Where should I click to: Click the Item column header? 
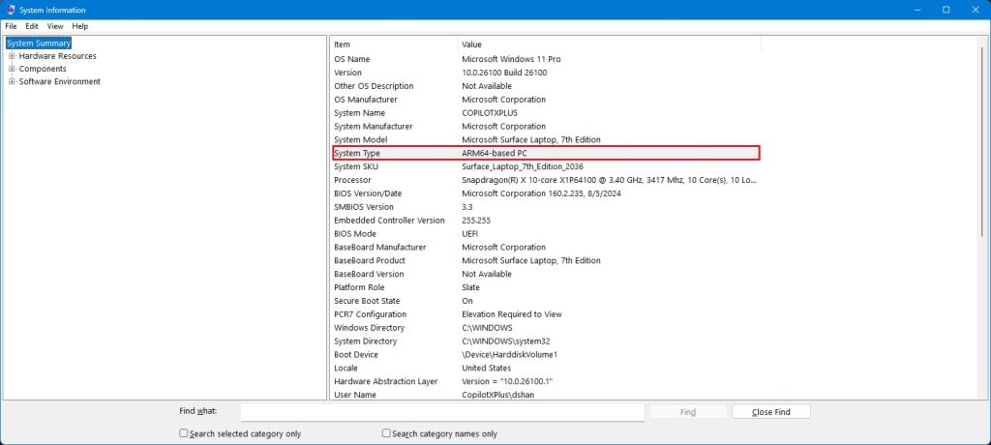click(x=394, y=44)
